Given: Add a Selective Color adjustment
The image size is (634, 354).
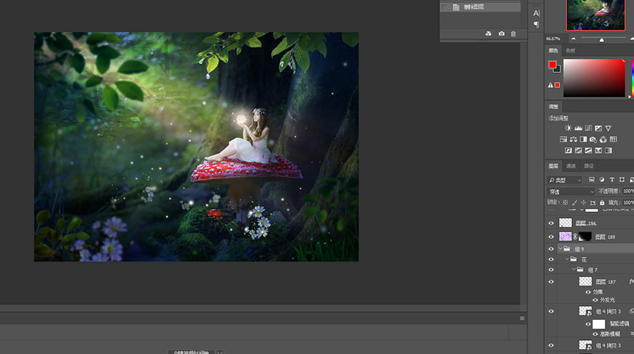Looking at the screenshot, I should [x=598, y=150].
